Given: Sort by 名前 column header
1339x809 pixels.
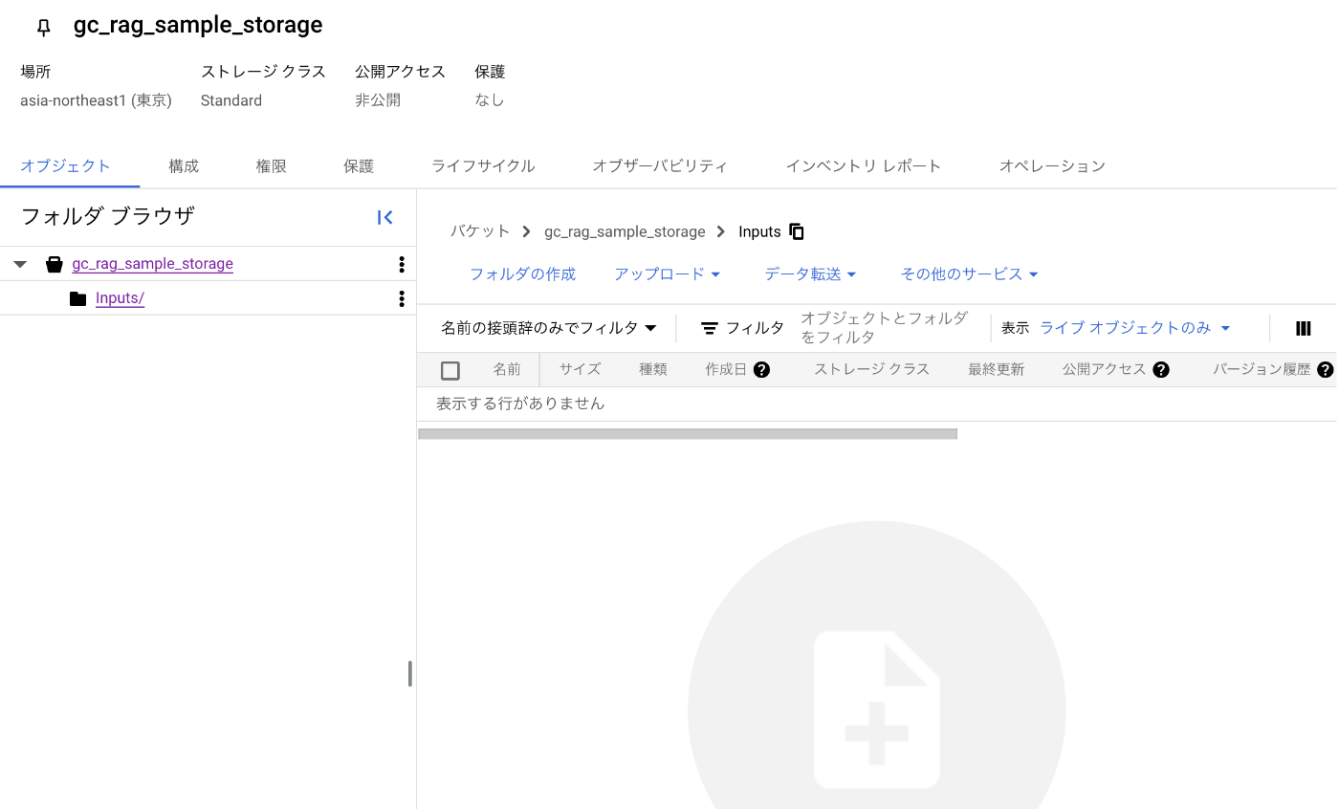Looking at the screenshot, I should pyautogui.click(x=507, y=370).
